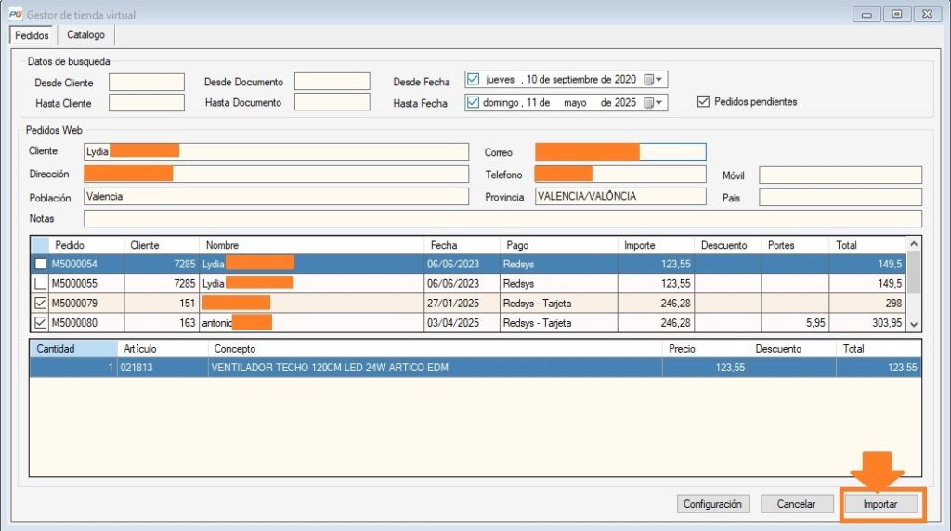Maximize the Gestor de tienda virtual window

tap(897, 14)
